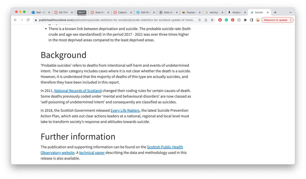Screen dimensions: 306x179
Task: Reload the page with the refresh icon
Action: (x=28, y=20)
